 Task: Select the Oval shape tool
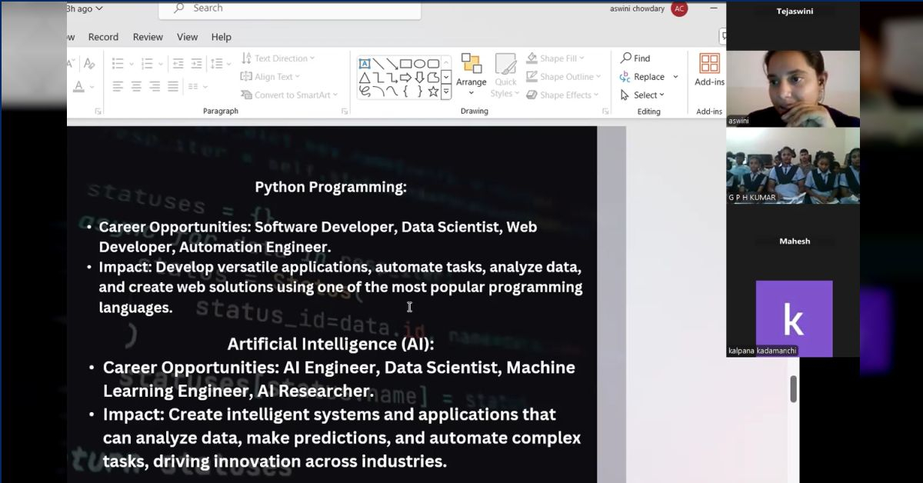coord(422,64)
